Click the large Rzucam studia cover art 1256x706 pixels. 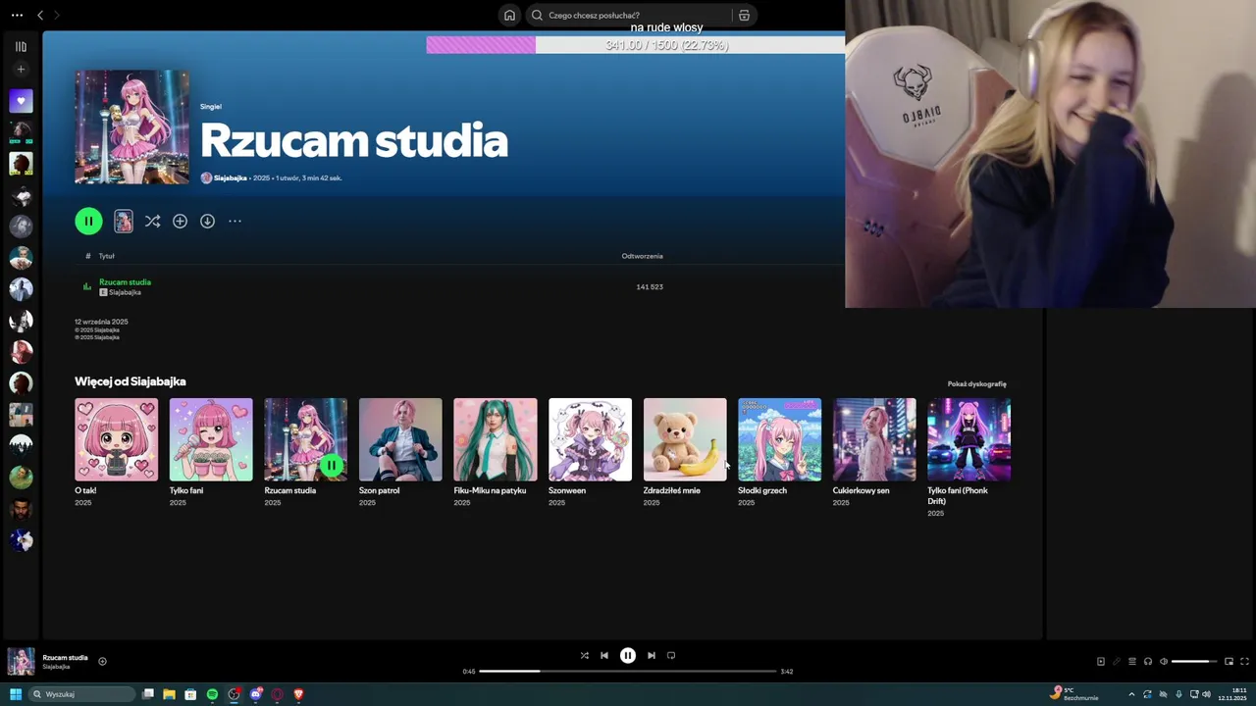click(x=132, y=126)
